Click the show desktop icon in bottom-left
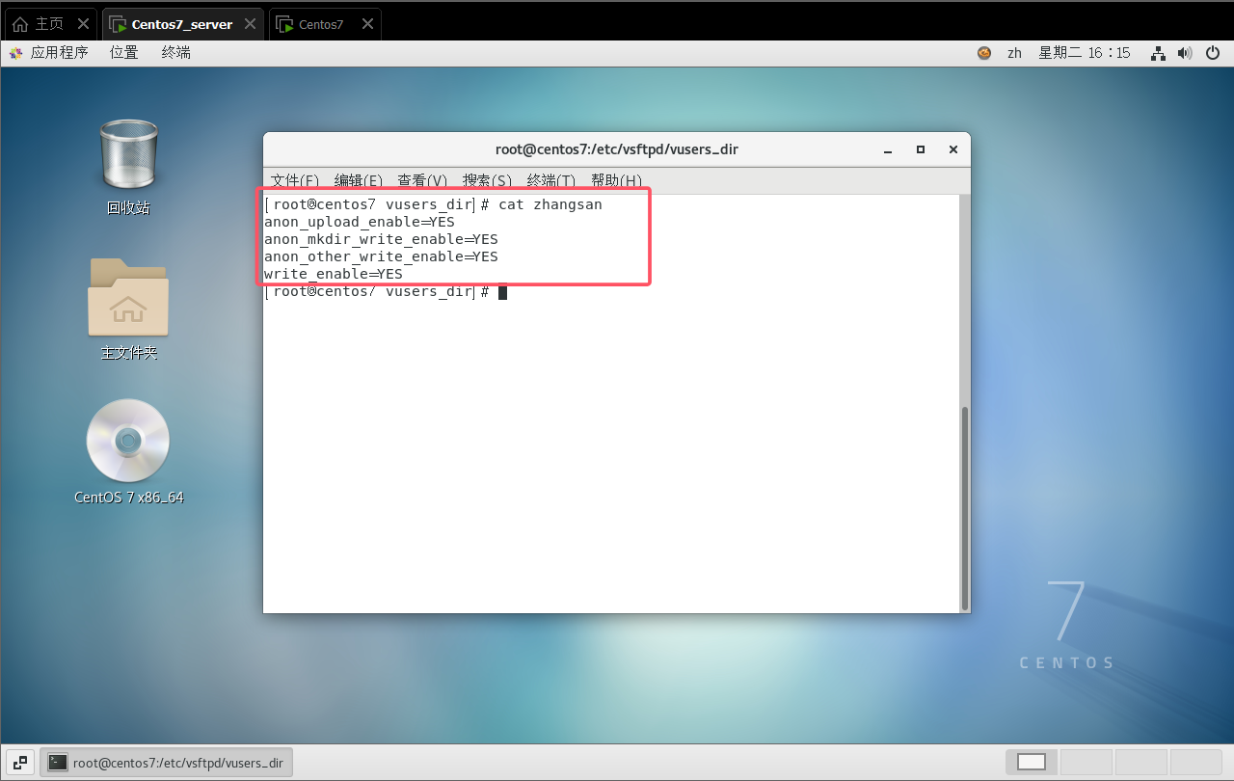Screen dimensions: 1234x781 (20, 762)
